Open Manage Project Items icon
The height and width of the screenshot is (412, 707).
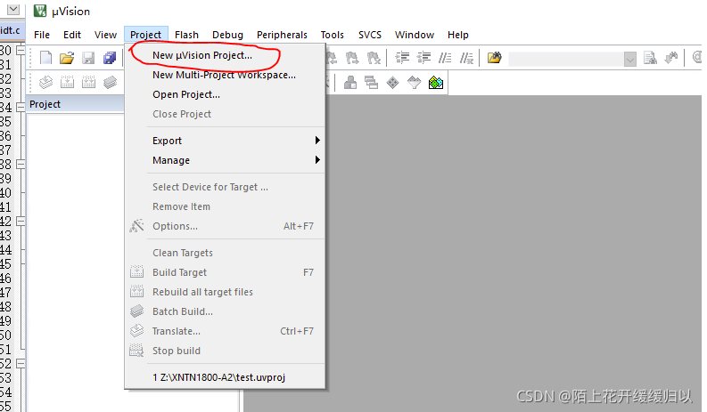(x=350, y=83)
